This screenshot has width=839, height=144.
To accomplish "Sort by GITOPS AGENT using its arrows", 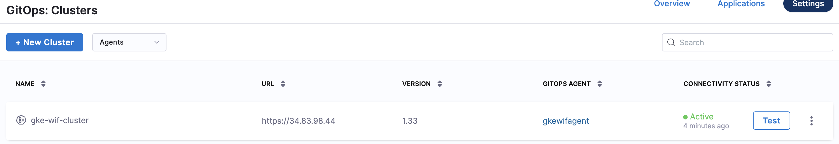I will tap(599, 84).
